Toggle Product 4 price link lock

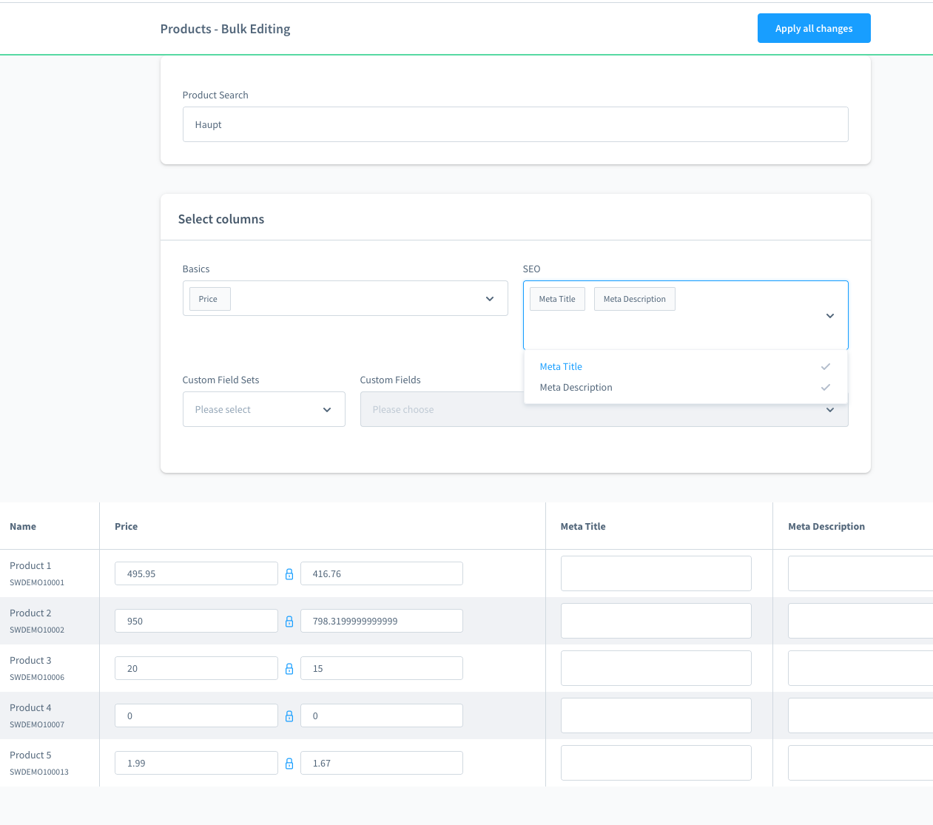[289, 716]
